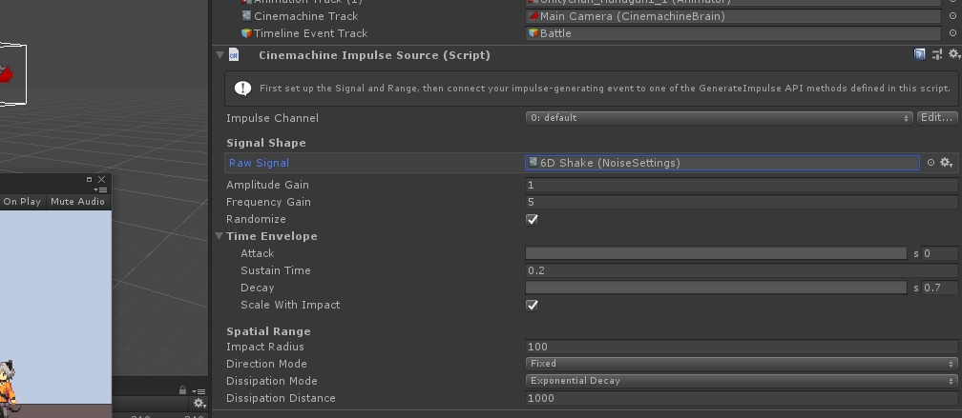Click the Sustain Time input field
This screenshot has height=418, width=962.
pos(742,270)
